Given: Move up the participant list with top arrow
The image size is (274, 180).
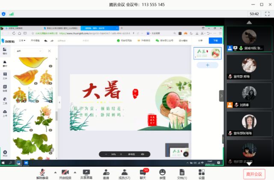Looking at the screenshot, I should pyautogui.click(x=249, y=22).
